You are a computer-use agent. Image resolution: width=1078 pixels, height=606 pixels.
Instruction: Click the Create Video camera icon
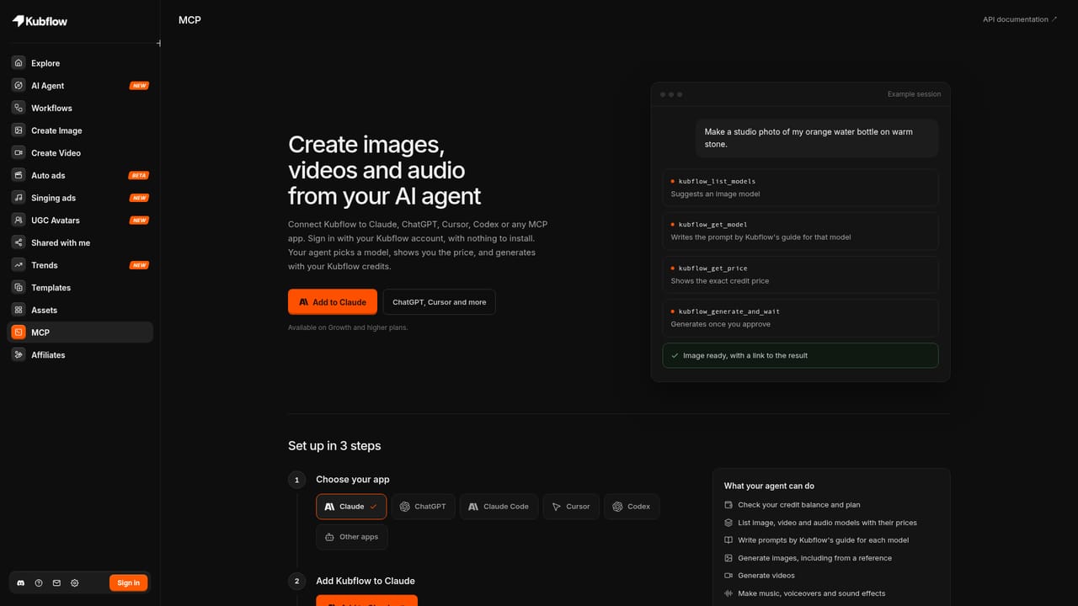[x=19, y=152]
